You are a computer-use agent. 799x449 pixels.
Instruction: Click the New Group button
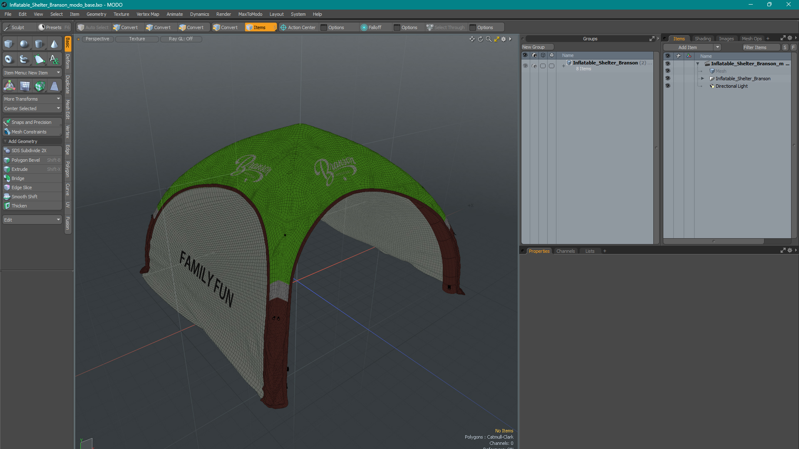(537, 47)
